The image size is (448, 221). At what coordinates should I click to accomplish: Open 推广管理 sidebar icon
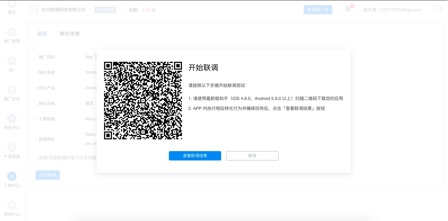[x=12, y=32]
